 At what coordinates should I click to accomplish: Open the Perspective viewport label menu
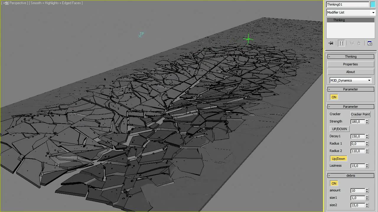tap(18, 3)
